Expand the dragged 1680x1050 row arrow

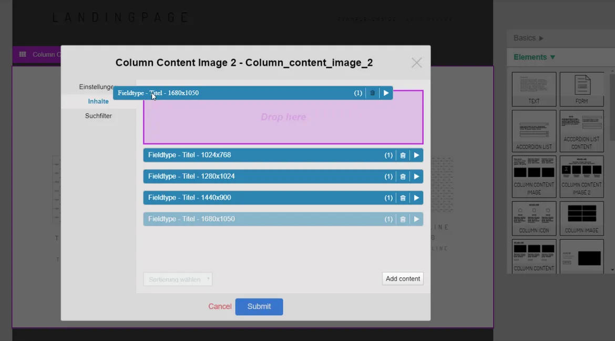[386, 93]
